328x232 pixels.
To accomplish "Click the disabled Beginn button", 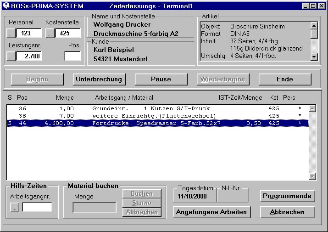I will click(37, 79).
